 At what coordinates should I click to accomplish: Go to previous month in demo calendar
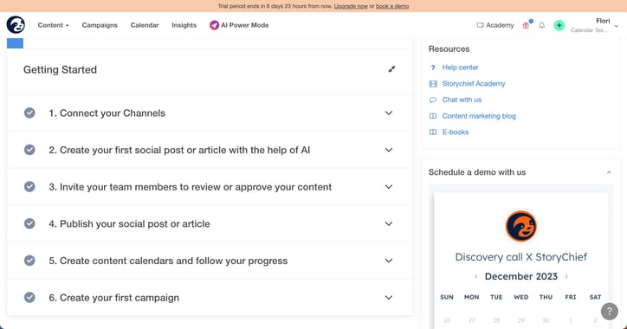click(475, 277)
